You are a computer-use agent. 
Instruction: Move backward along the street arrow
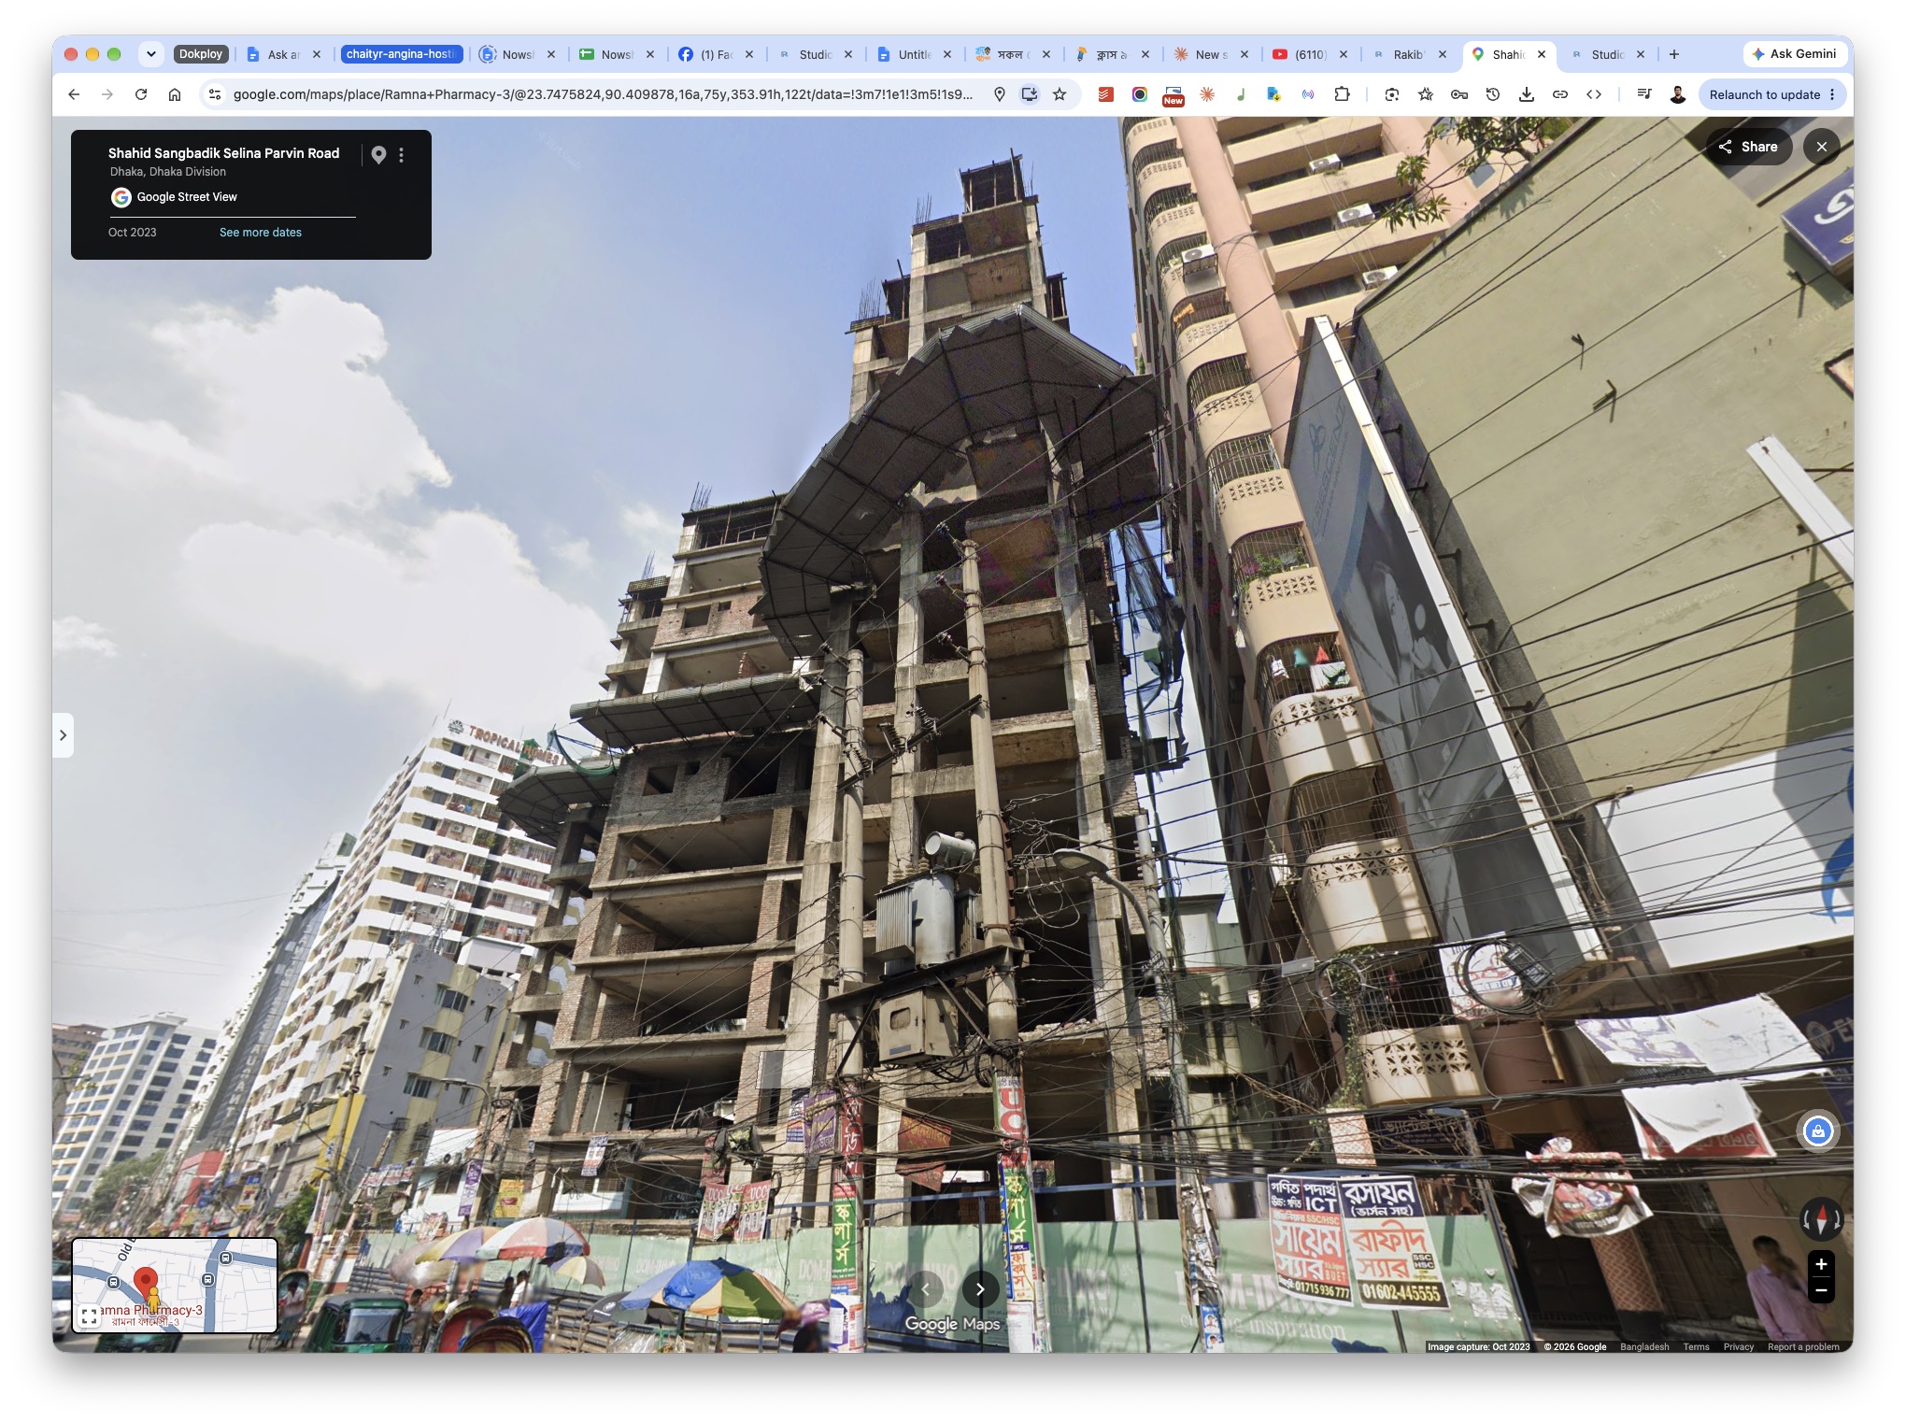pos(925,1289)
